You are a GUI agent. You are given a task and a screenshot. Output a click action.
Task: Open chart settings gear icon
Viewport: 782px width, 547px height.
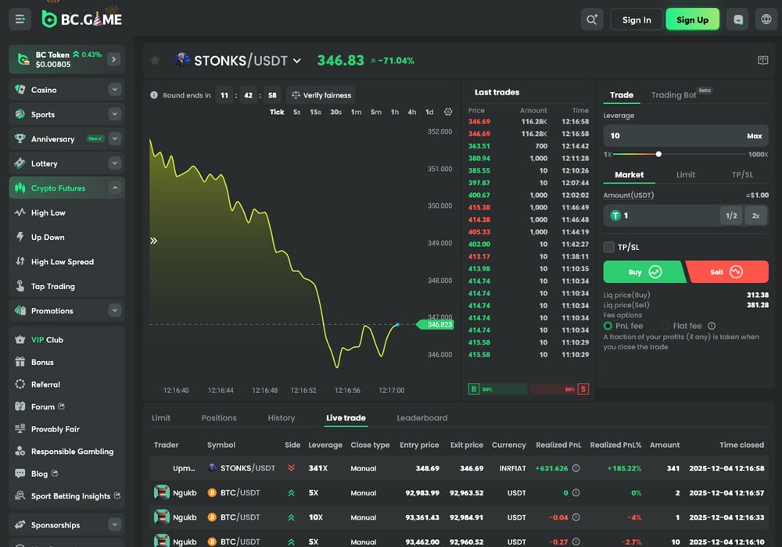coord(448,112)
